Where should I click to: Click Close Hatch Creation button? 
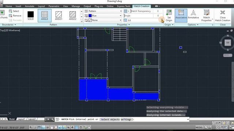pyautogui.click(x=223, y=15)
